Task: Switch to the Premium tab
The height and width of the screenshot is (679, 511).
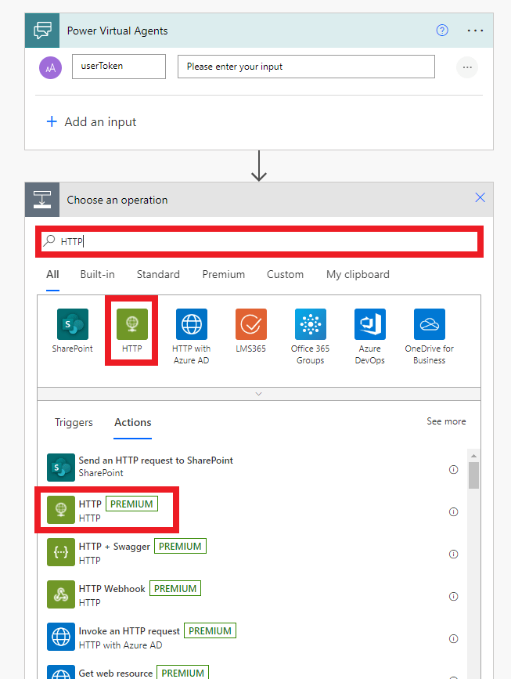Action: point(223,274)
